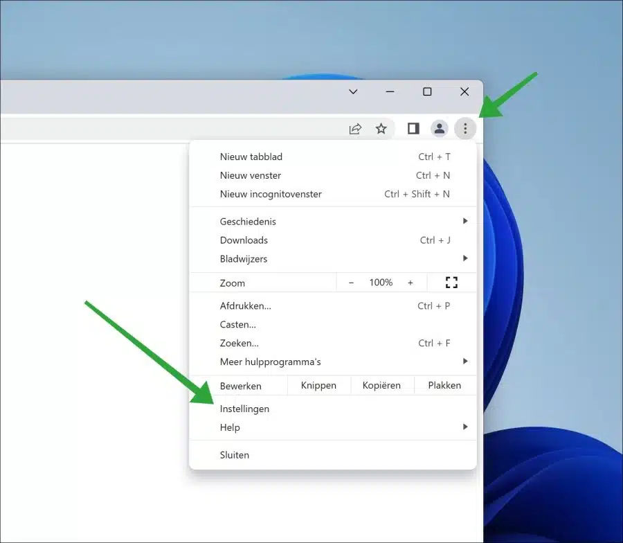Bookmark this tab with the star icon
This screenshot has height=543, width=623.
point(381,128)
